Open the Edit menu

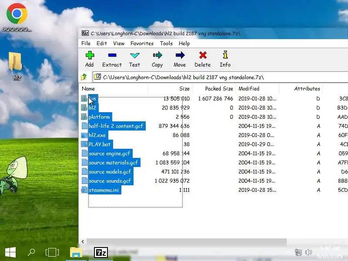click(x=102, y=43)
